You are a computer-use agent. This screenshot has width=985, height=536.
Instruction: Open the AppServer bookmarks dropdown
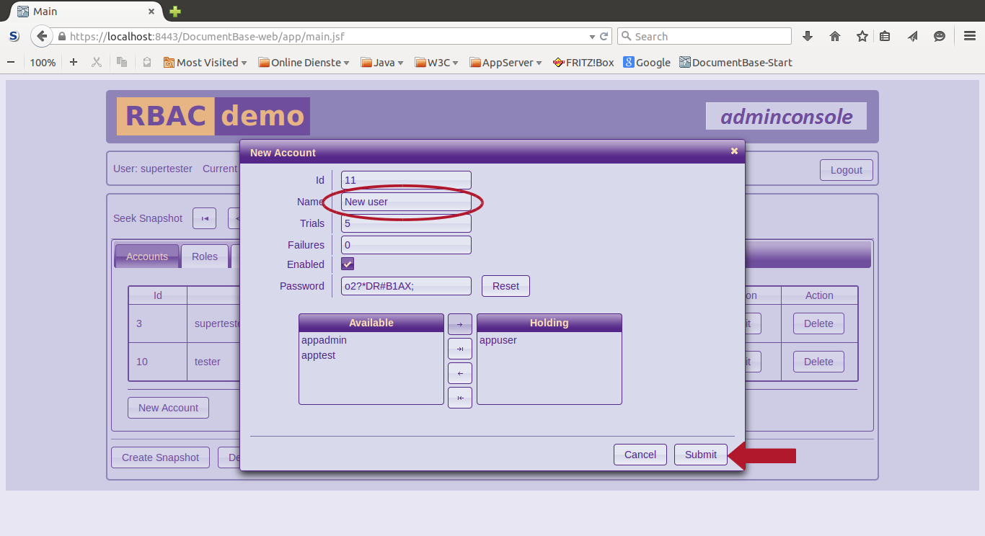506,63
